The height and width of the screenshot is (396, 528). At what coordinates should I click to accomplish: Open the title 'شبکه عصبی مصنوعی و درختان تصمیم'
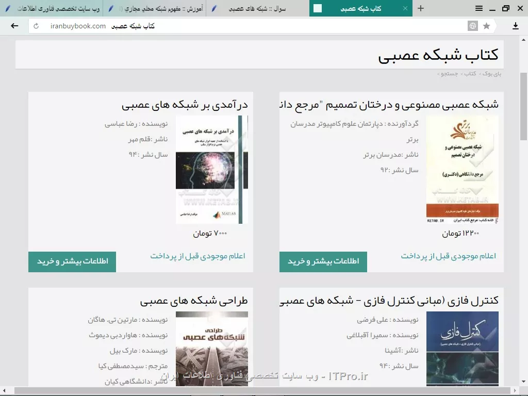(x=389, y=105)
